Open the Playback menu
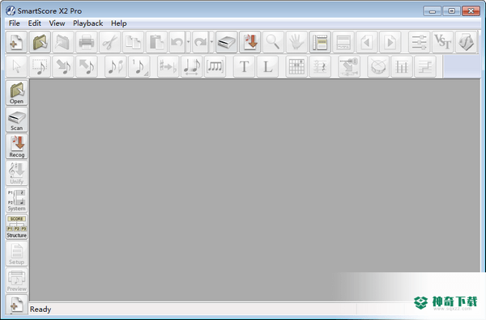The image size is (486, 320). point(88,23)
